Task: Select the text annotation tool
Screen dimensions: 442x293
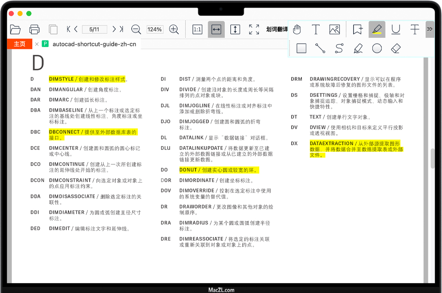Action: tap(316, 29)
